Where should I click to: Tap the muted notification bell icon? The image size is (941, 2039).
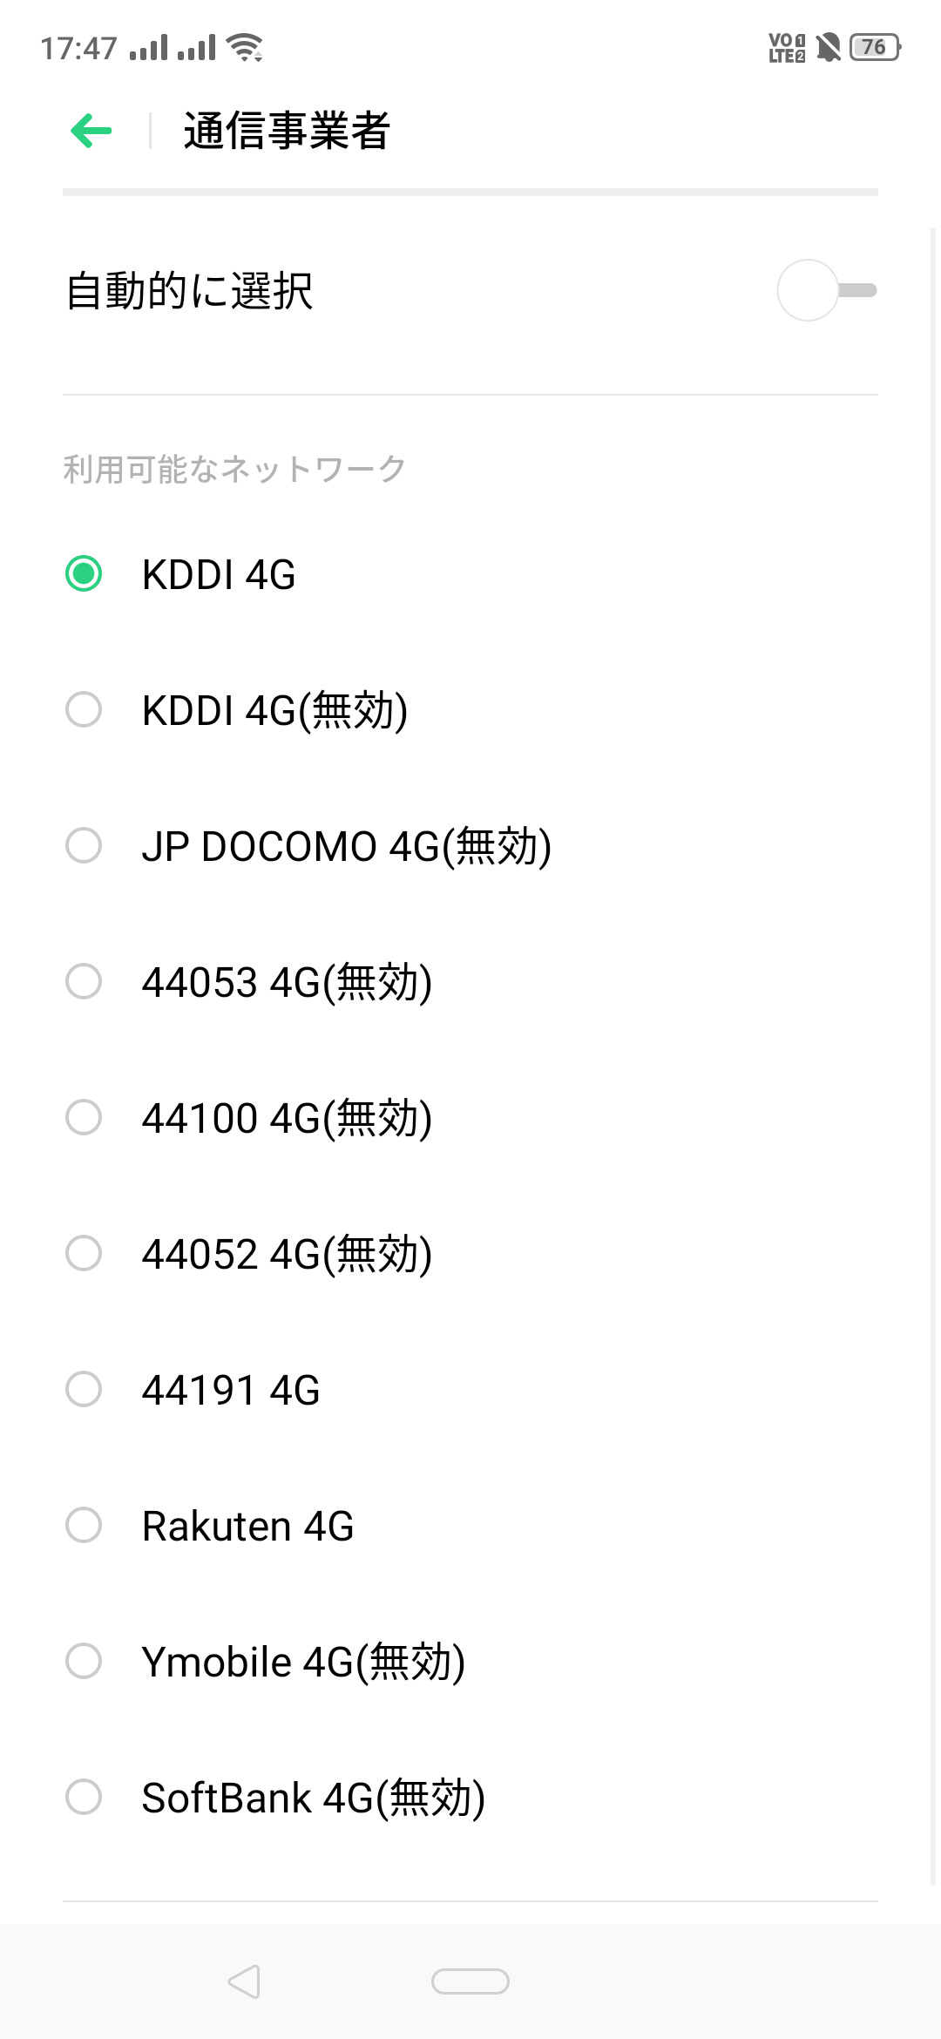pos(829,47)
